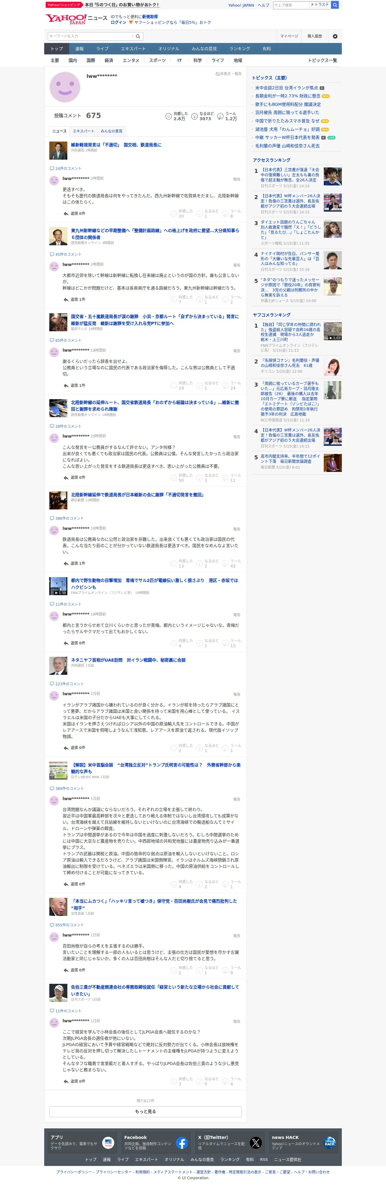Select ランキング in the blue navigation bar

pos(240,49)
